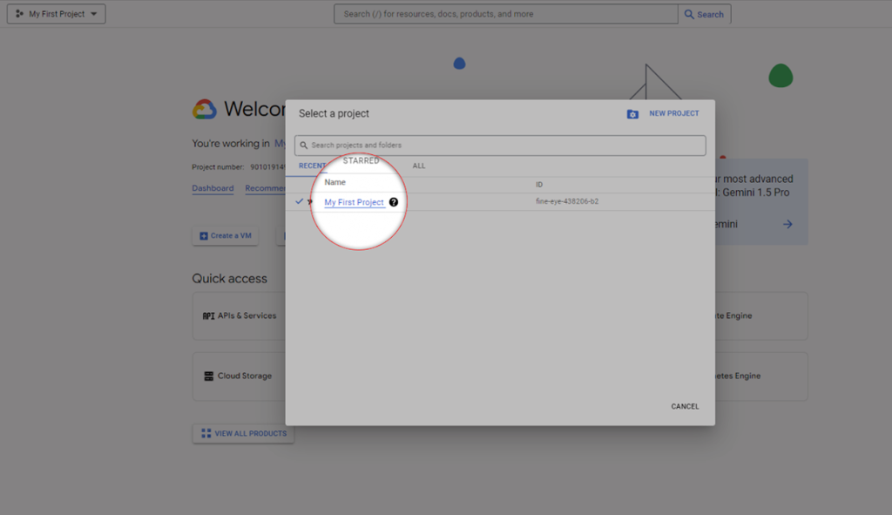The height and width of the screenshot is (515, 892).
Task: Click the star icon in the project row
Action: [309, 201]
